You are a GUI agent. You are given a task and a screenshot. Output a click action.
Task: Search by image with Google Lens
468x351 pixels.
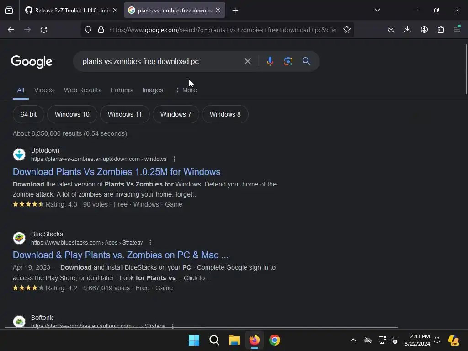(x=288, y=61)
